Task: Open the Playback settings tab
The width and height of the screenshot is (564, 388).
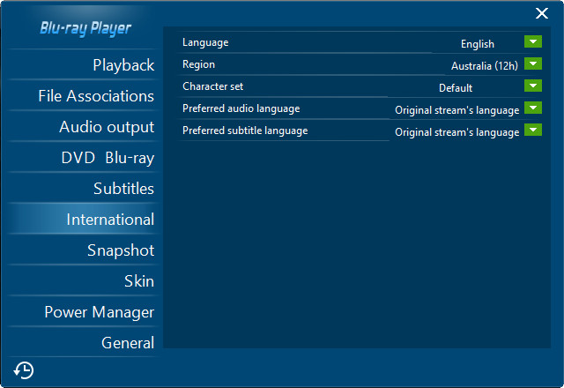Action: [122, 65]
